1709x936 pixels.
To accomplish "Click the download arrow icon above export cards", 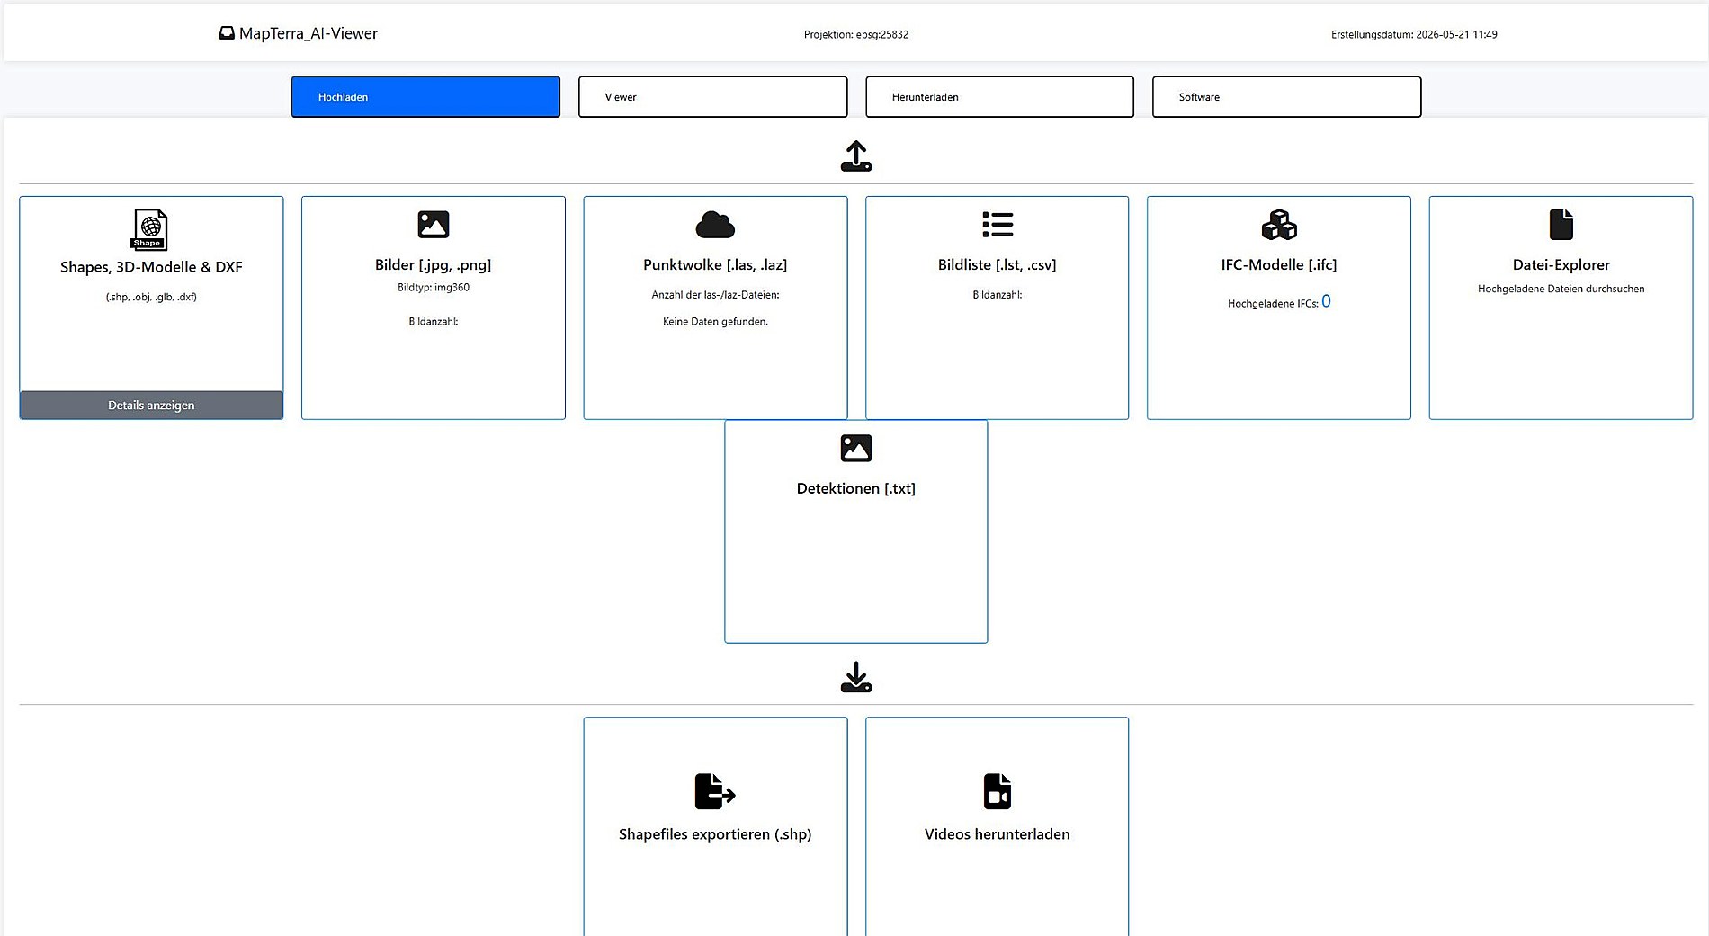I will coord(855,677).
